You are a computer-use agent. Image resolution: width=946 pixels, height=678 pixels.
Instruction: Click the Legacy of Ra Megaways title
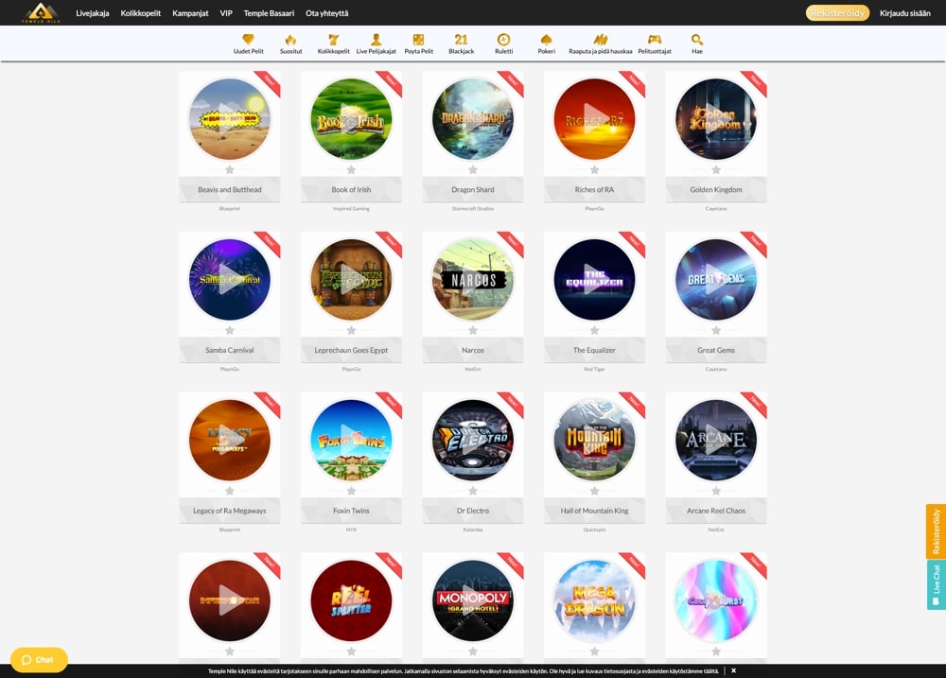[x=229, y=511]
